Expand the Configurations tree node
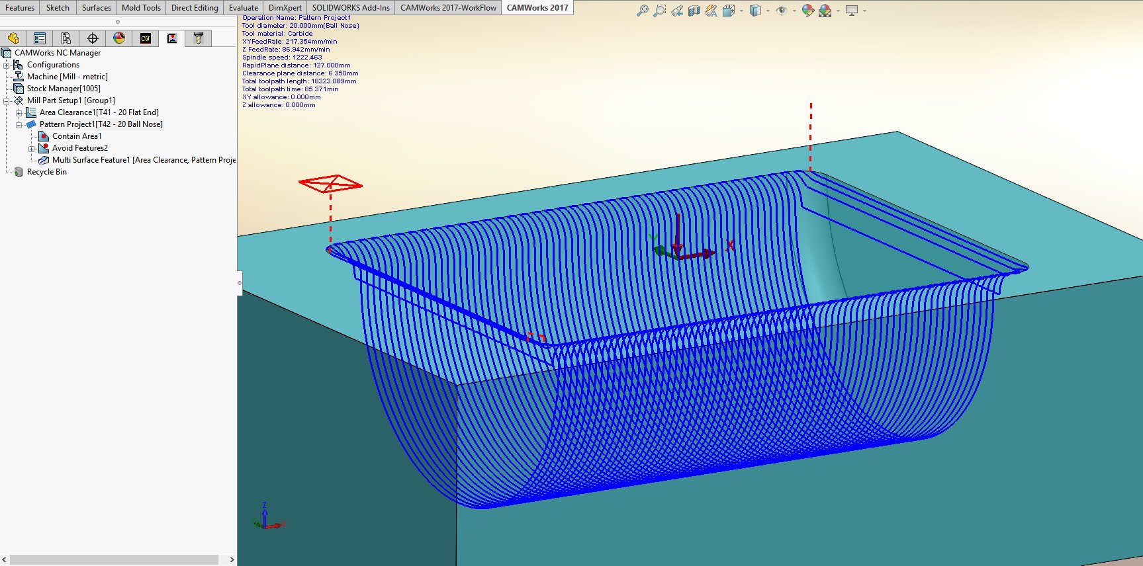The width and height of the screenshot is (1143, 566). [7, 65]
